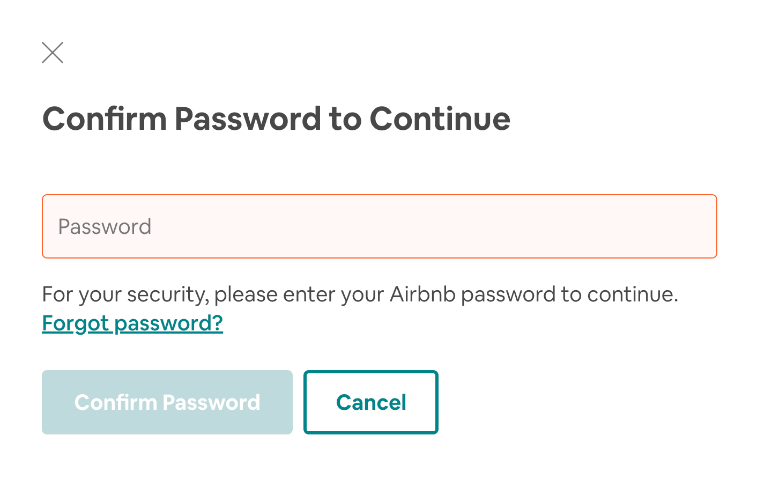Choose Cancel next to Confirm Password
This screenshot has height=487, width=757.
point(371,402)
